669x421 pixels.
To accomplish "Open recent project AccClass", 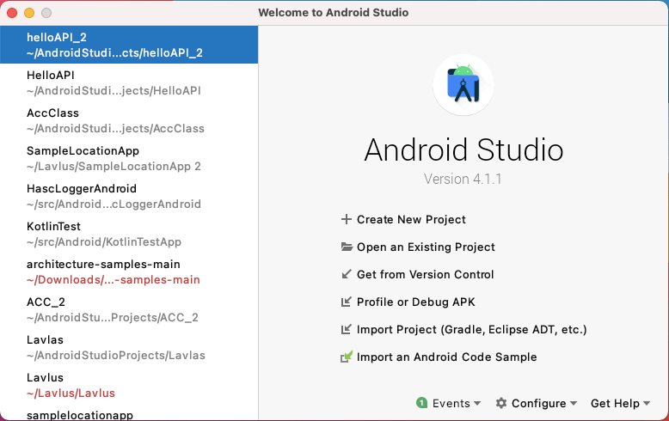I will (x=129, y=120).
